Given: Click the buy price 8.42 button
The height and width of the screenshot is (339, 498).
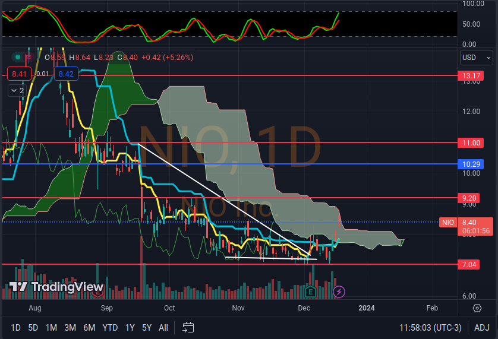Looking at the screenshot, I should click(66, 74).
